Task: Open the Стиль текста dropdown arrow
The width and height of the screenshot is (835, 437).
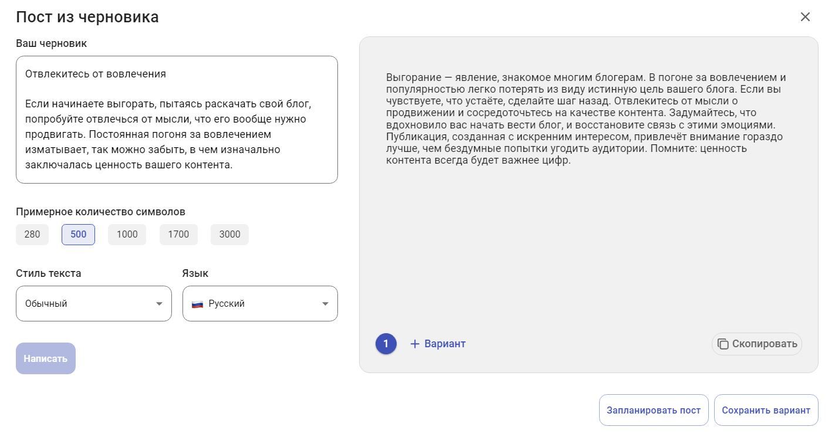Action: pyautogui.click(x=159, y=304)
